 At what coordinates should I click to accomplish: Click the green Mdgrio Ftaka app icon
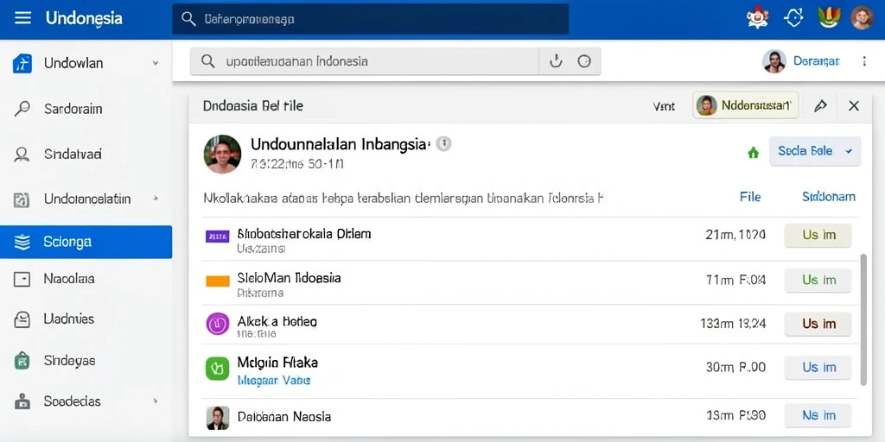(x=217, y=368)
